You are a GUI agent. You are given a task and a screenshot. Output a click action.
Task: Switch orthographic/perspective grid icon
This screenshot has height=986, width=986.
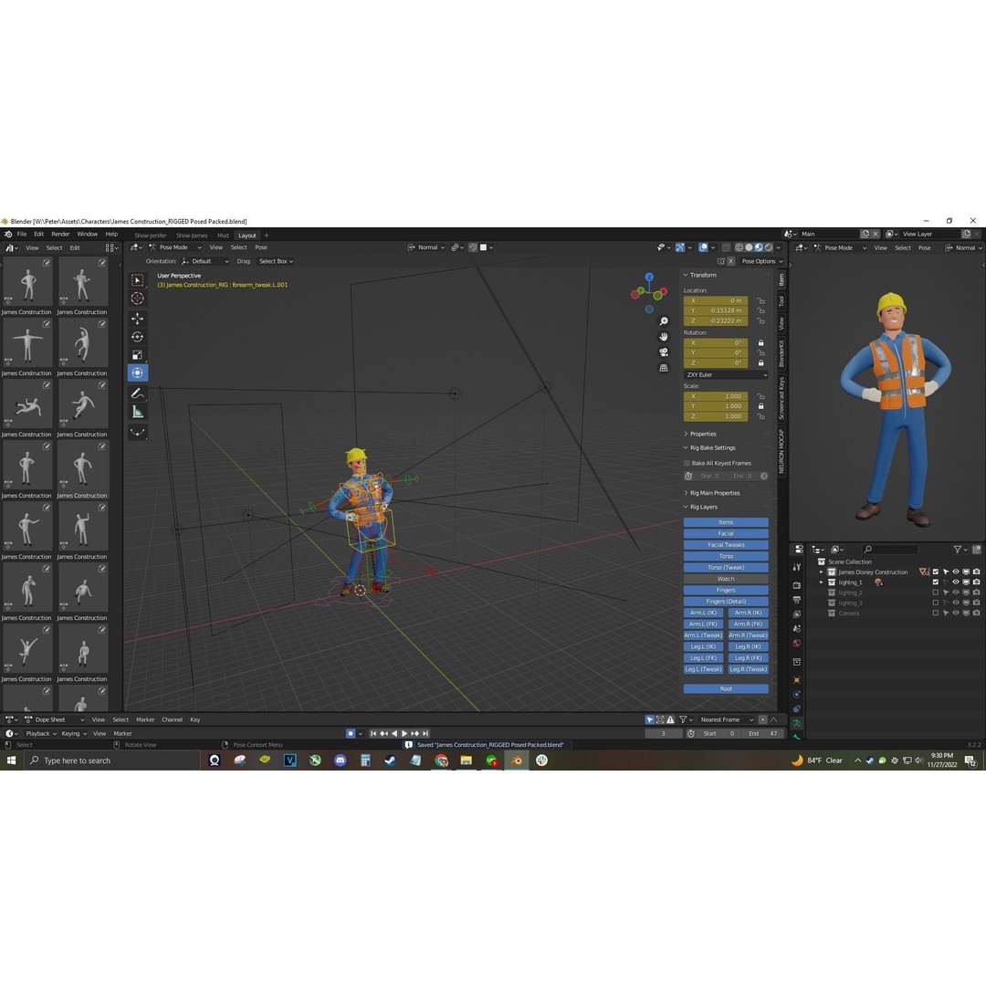664,368
